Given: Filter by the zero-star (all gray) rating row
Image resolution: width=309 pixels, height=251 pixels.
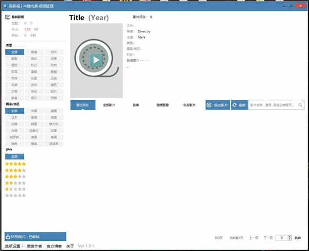Looking at the screenshot, I should click(15, 195).
